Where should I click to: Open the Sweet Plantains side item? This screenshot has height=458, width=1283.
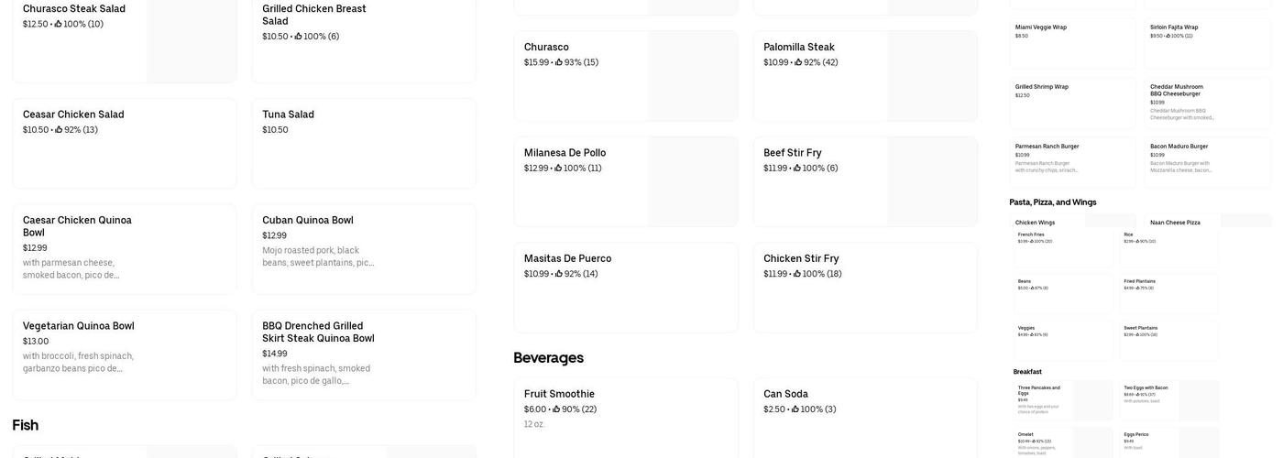pos(1169,339)
